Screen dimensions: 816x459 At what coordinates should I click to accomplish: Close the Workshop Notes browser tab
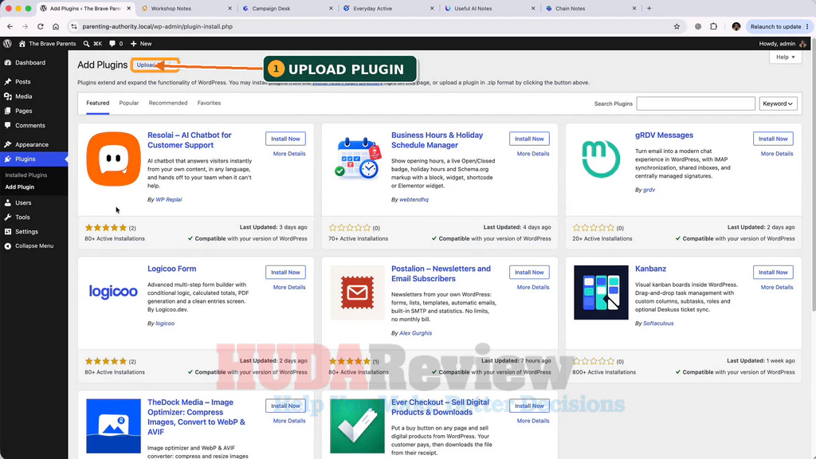[x=230, y=8]
